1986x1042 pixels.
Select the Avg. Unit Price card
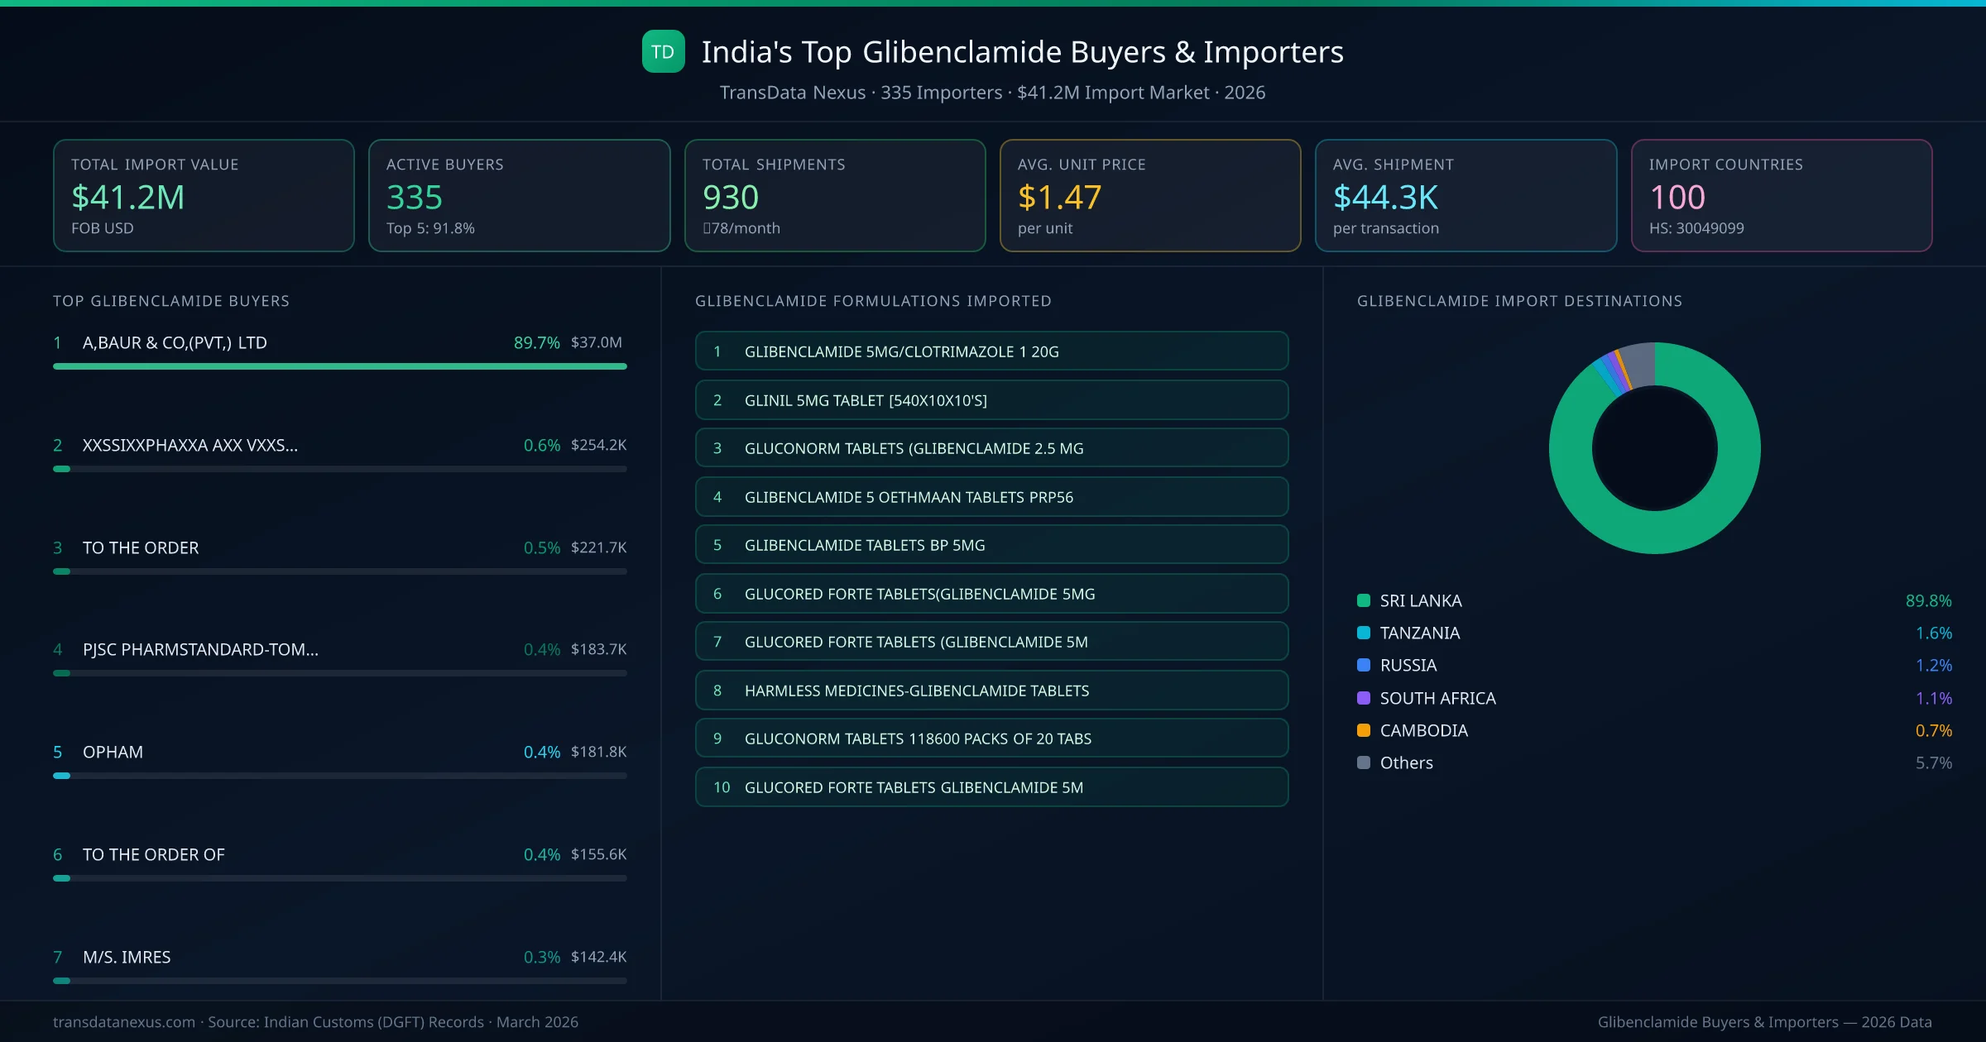(1150, 195)
